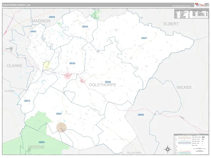Click the OGLETHORPE COUNTY, GA title
The width and height of the screenshot is (211, 158).
click(x=16, y=5)
